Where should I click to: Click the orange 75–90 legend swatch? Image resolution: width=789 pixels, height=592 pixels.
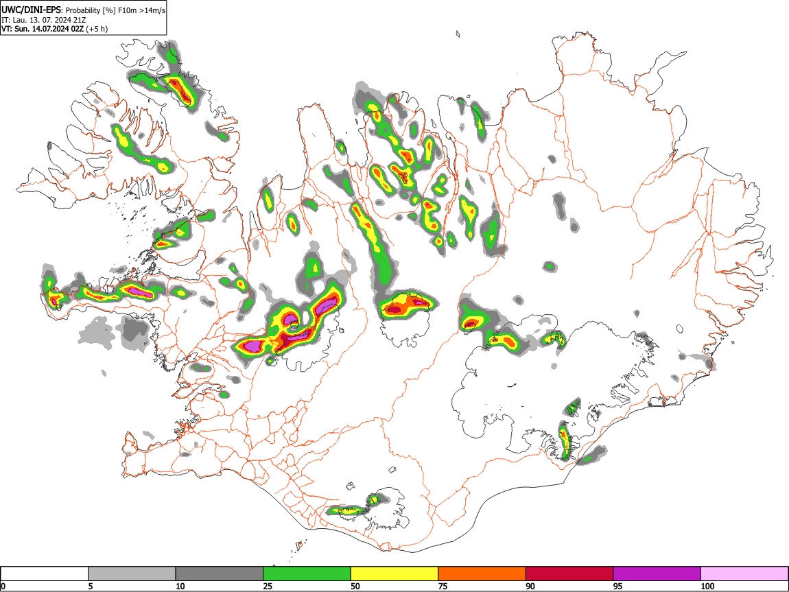[482, 574]
